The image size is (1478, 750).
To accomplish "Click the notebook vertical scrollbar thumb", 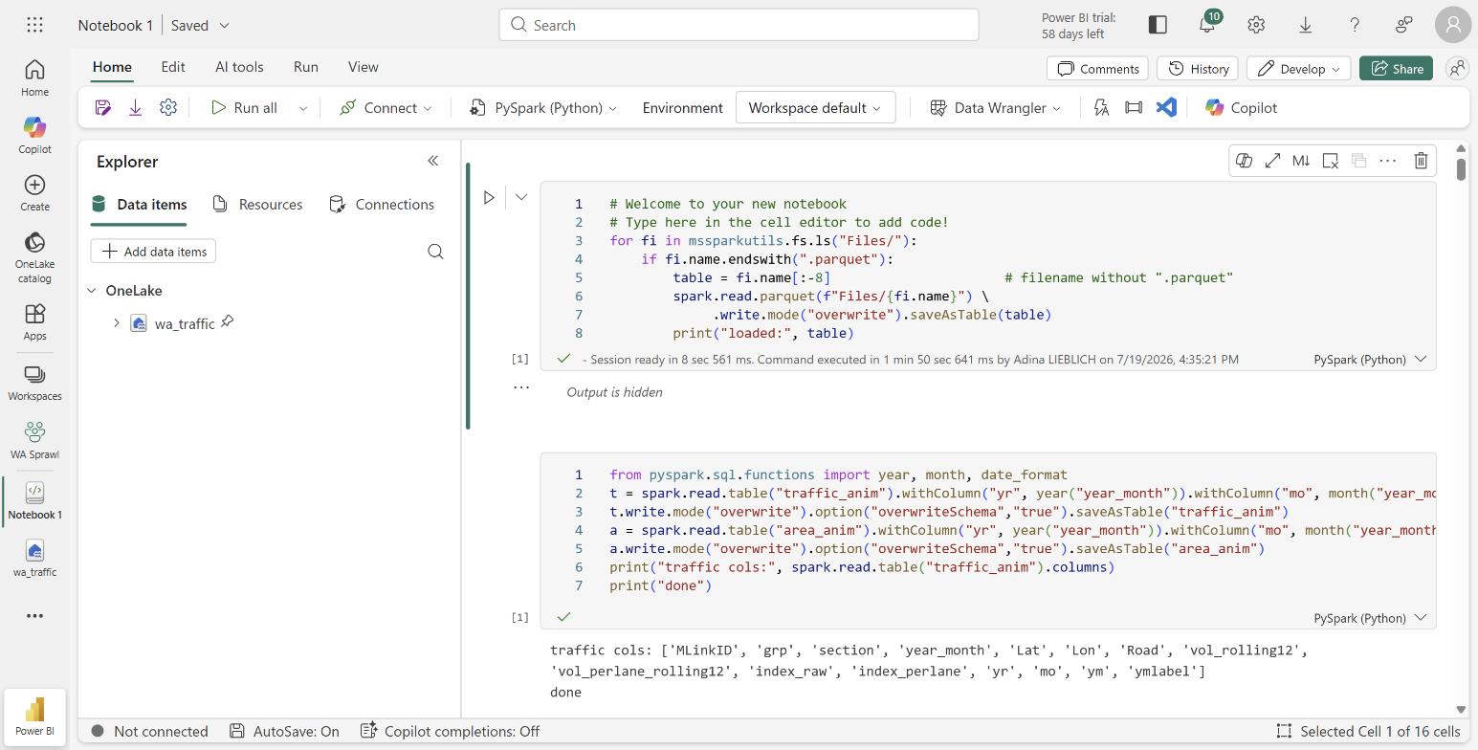I will point(1461,168).
